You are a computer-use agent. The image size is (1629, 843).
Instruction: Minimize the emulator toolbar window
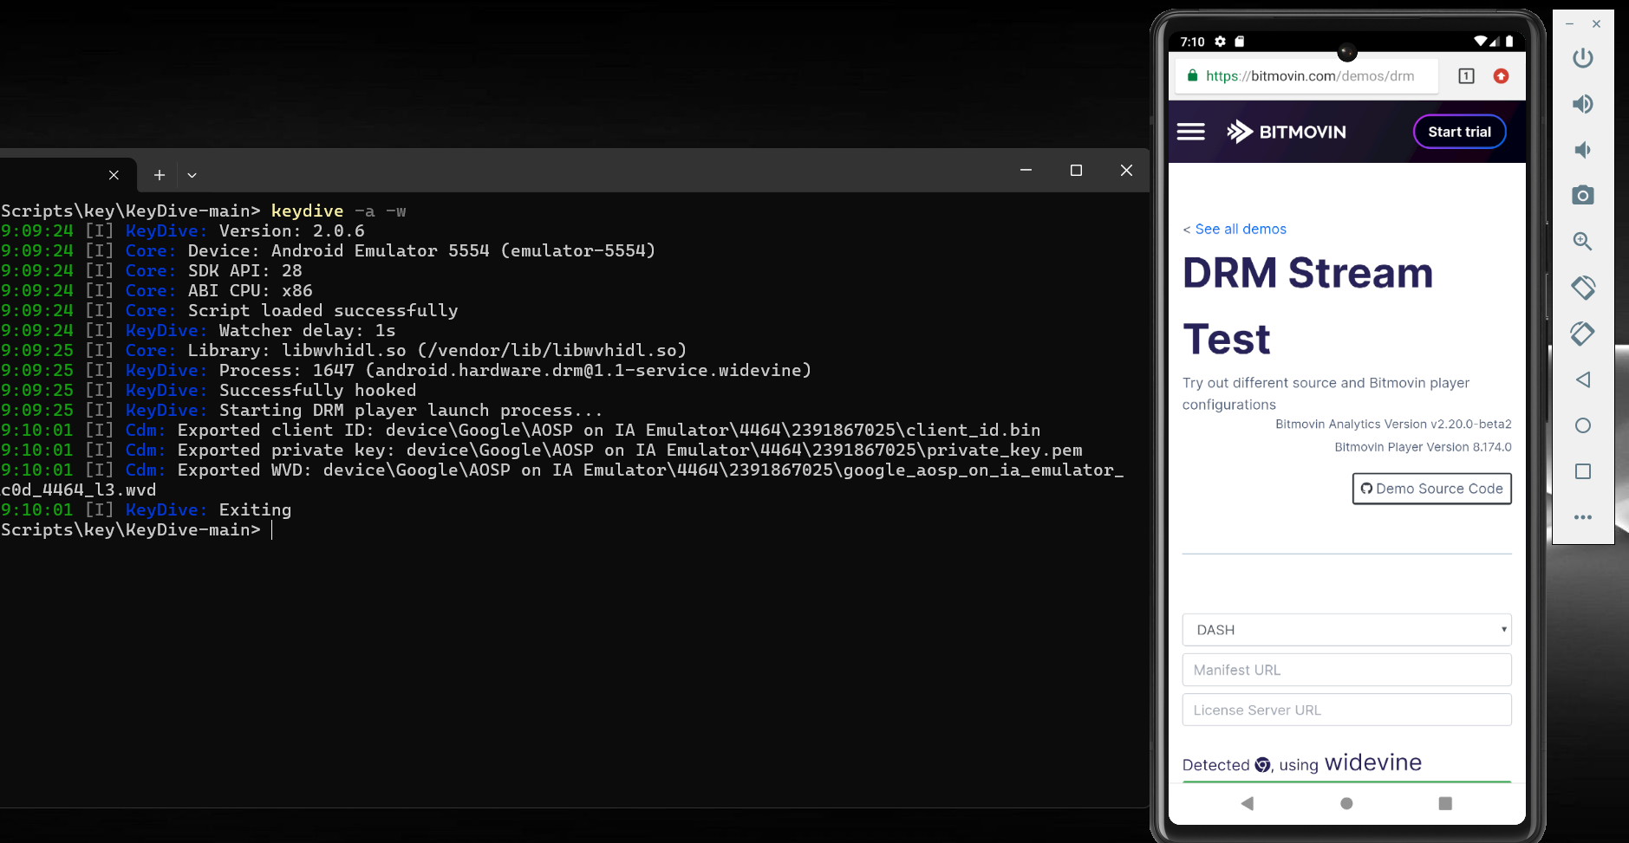coord(1569,24)
